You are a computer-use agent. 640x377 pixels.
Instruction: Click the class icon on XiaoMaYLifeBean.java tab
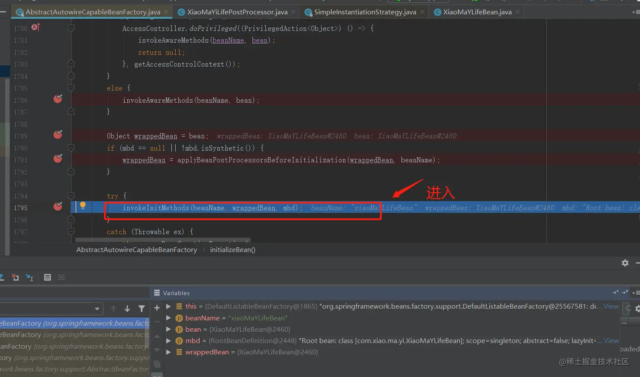tap(438, 12)
